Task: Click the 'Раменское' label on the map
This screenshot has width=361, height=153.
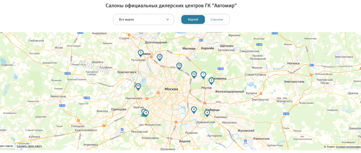Action: click(x=261, y=139)
